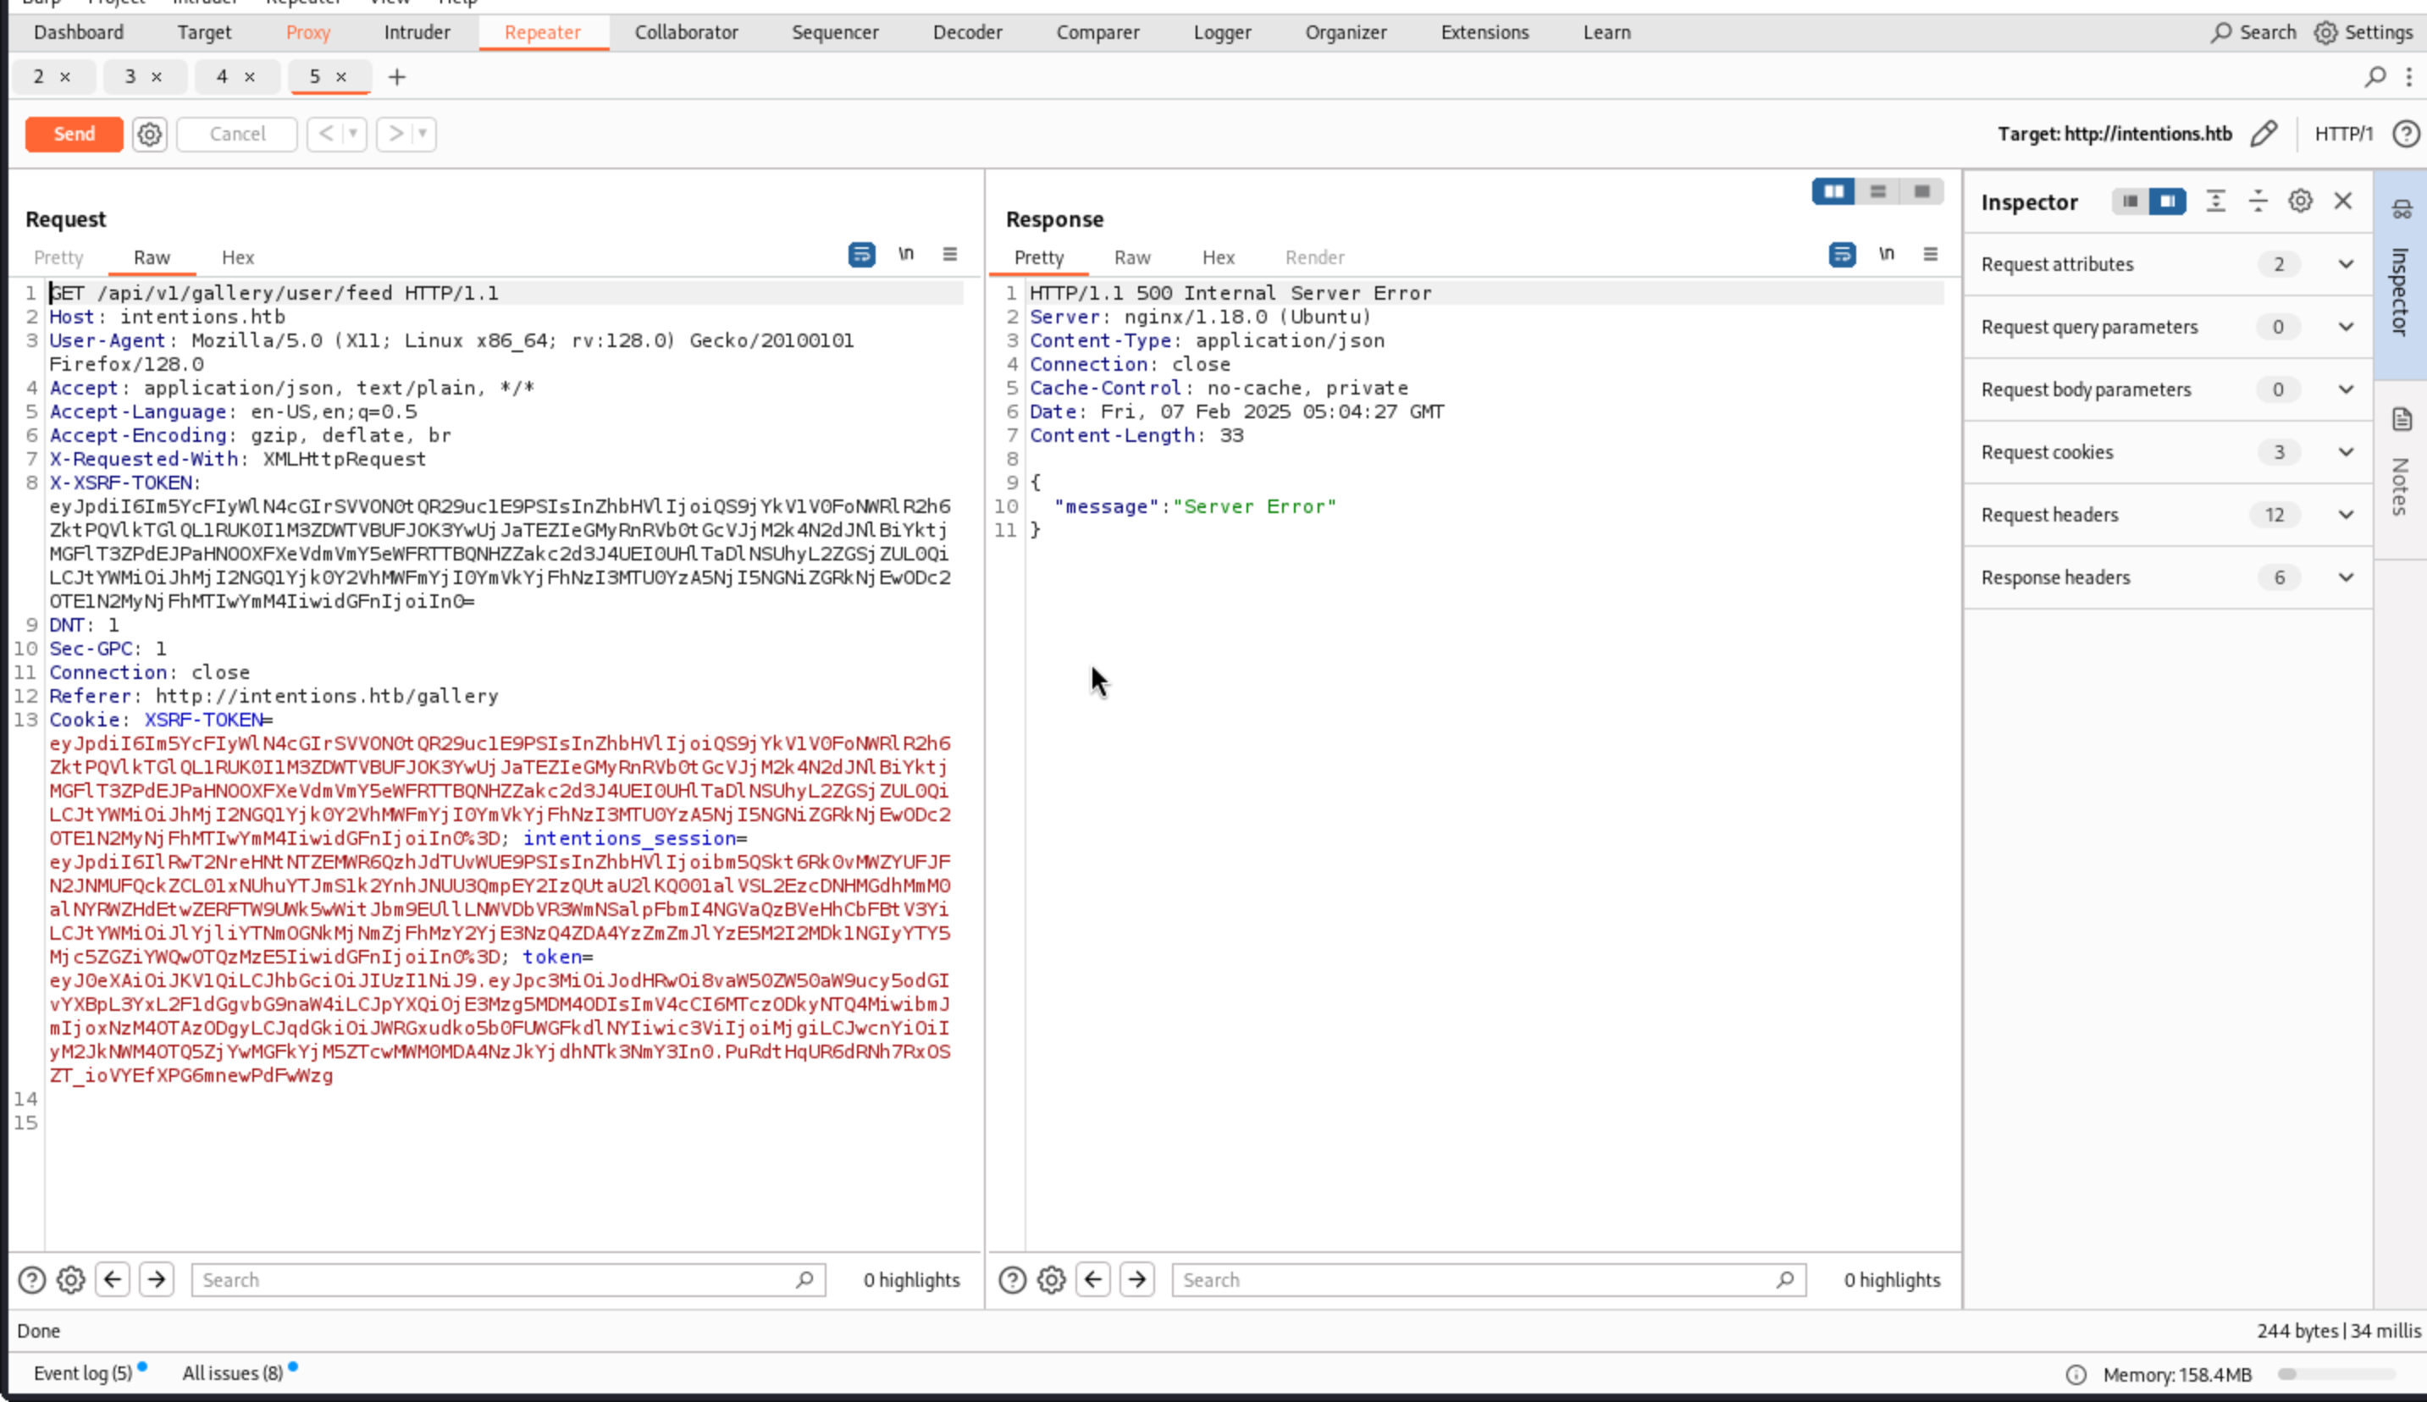Expand Response headers section
The image size is (2427, 1402).
[x=2346, y=577]
